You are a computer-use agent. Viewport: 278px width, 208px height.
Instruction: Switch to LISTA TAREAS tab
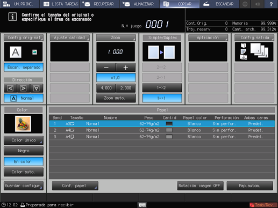tap(60, 4)
